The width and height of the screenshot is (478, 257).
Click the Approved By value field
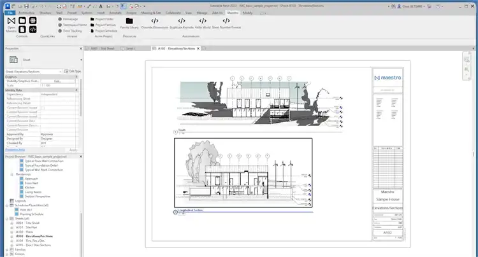click(59, 134)
